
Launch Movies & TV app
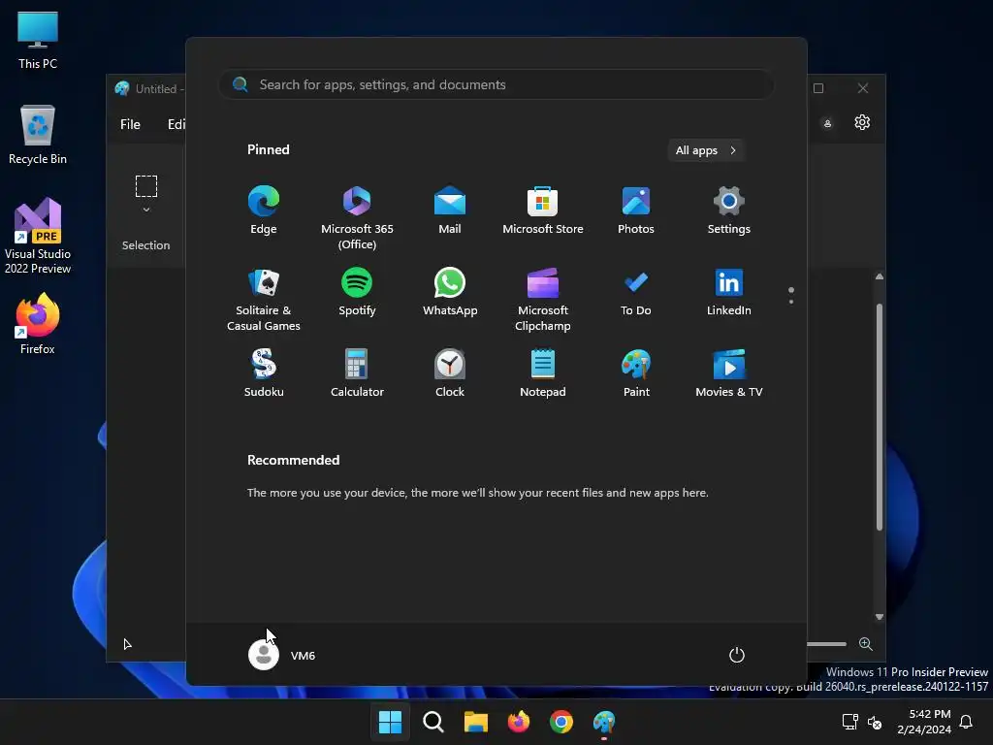pyautogui.click(x=729, y=373)
